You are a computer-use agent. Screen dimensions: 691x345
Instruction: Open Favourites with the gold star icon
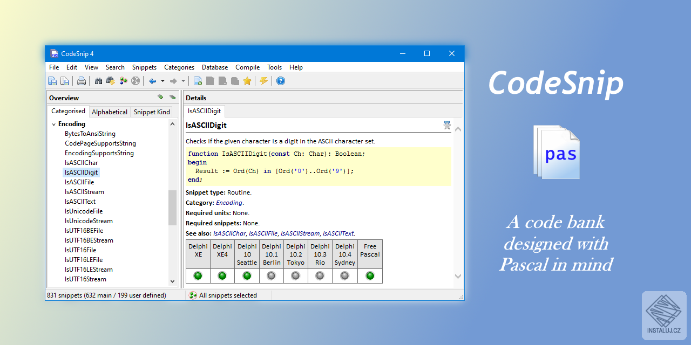(x=247, y=81)
